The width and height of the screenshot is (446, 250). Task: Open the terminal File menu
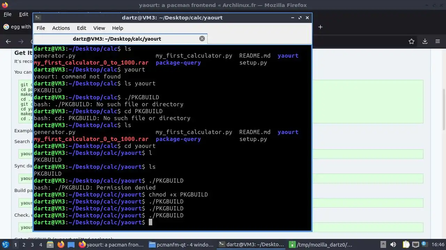coord(41,28)
